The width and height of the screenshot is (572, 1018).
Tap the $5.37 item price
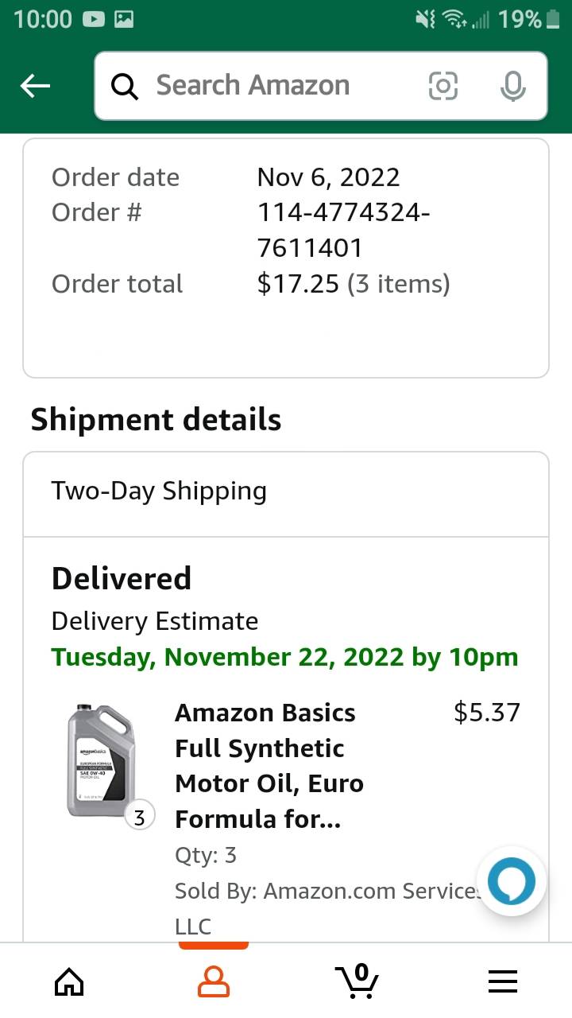pos(486,712)
